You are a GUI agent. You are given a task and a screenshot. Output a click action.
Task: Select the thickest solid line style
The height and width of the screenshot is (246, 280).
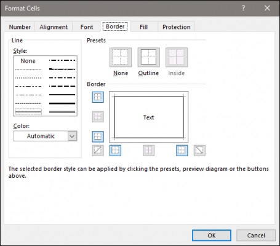pyautogui.click(x=62, y=103)
